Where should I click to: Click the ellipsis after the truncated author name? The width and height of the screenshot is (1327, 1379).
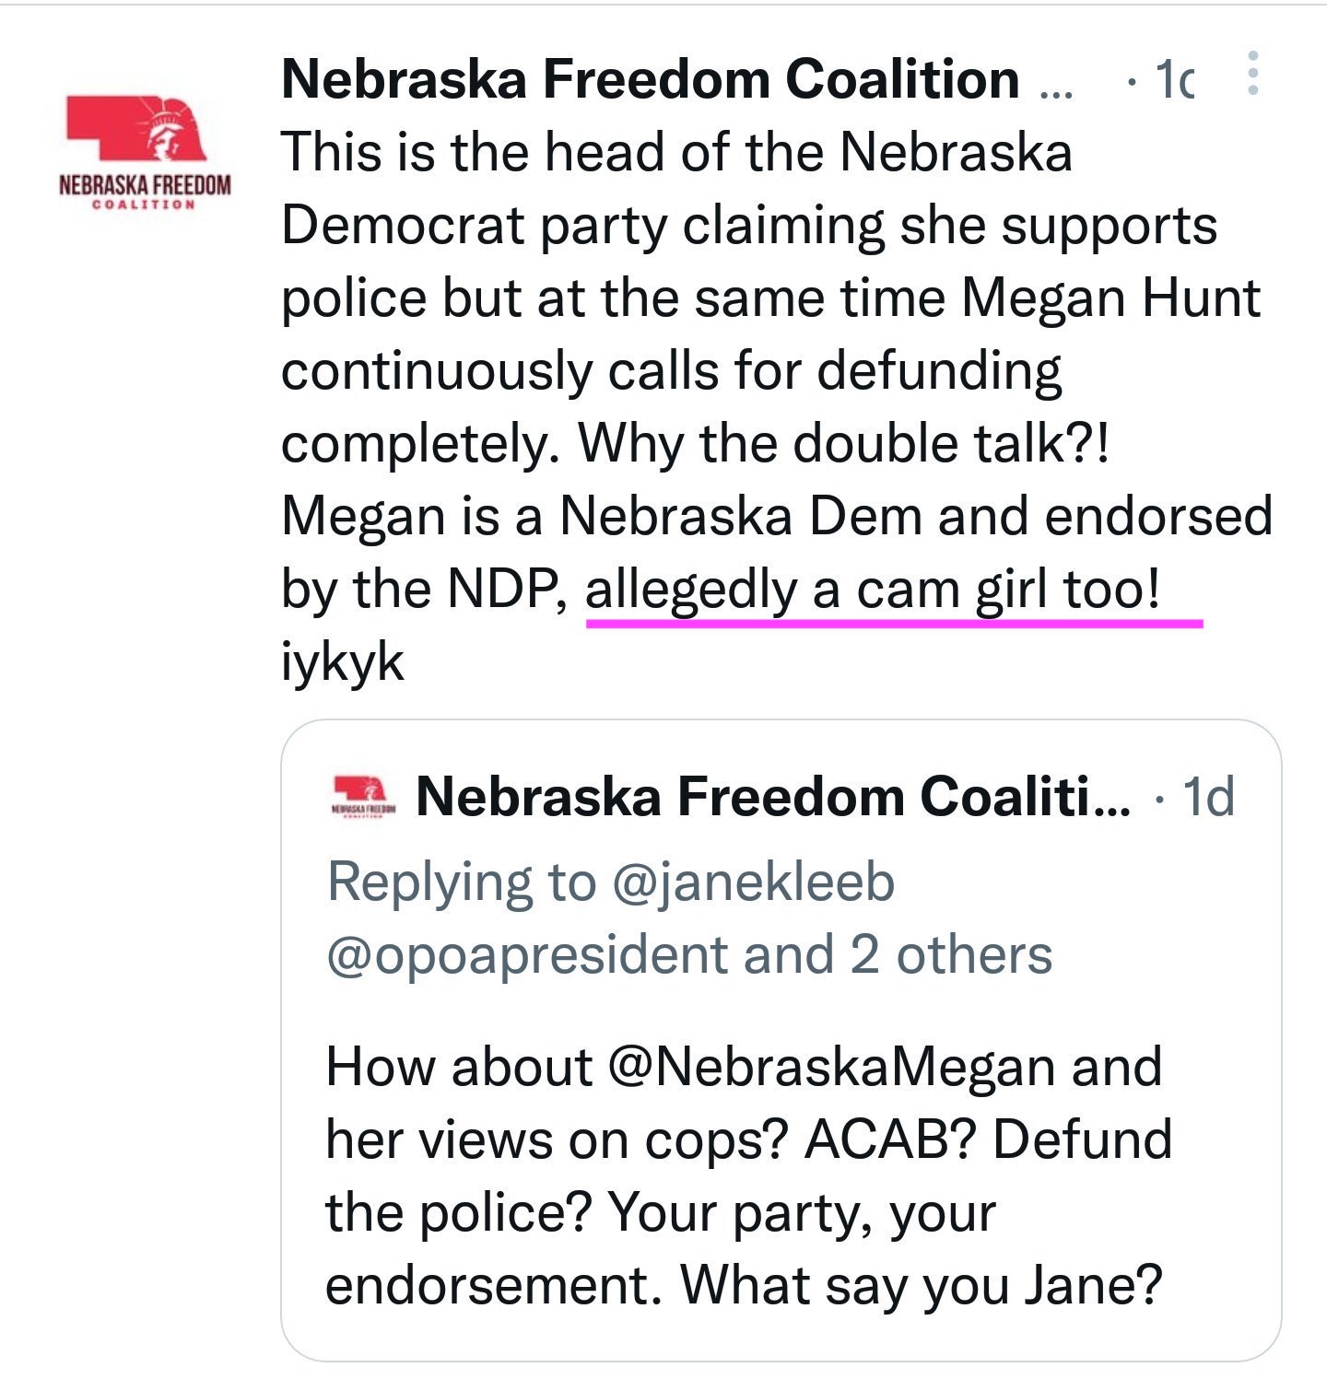pyautogui.click(x=1056, y=92)
